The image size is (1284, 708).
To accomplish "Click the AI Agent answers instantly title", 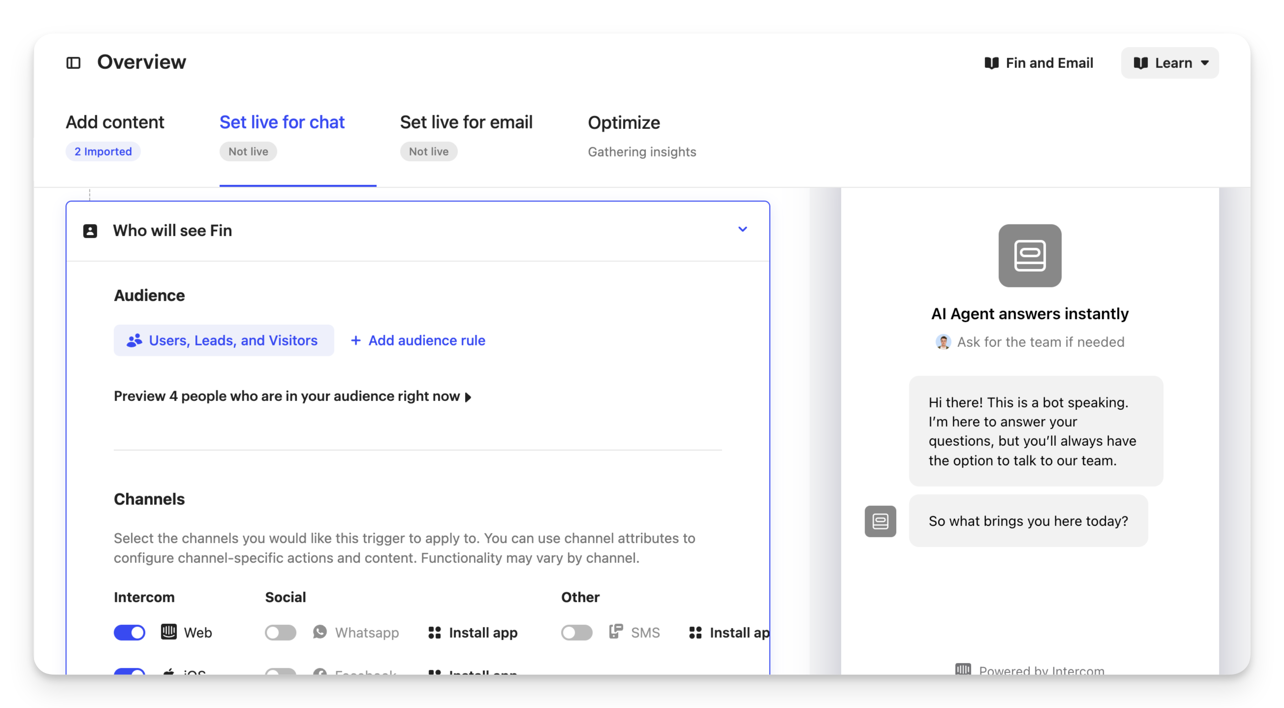I will coord(1030,314).
